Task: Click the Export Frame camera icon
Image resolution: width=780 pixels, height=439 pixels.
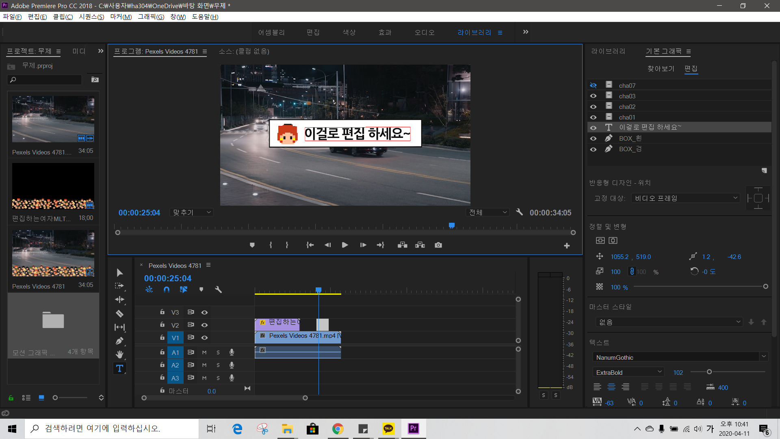Action: (438, 245)
